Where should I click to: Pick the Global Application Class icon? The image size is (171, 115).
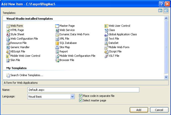106,35
